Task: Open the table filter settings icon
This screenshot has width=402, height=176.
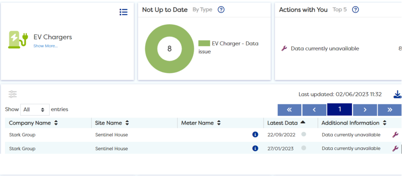Action: 13,94
